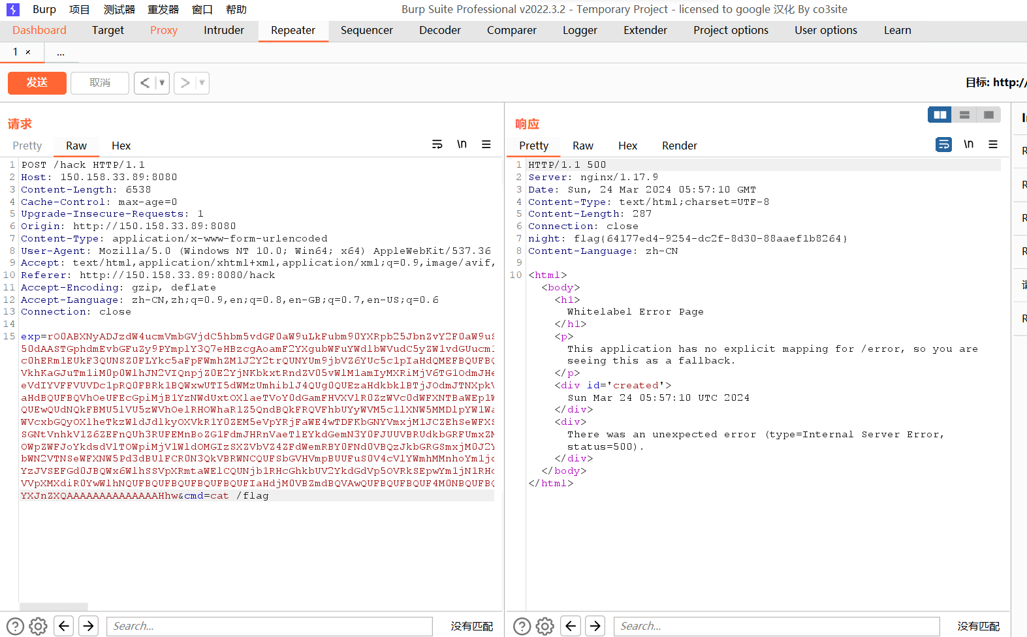Go to next match in response search
The image size is (1027, 637).
pos(595,627)
